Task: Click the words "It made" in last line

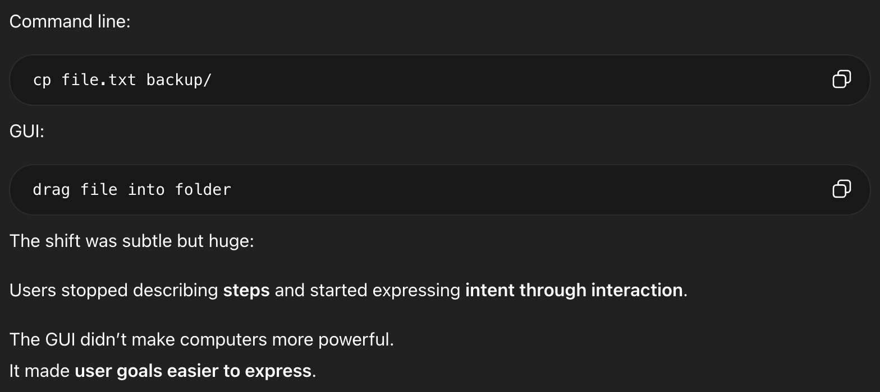Action: (x=39, y=371)
